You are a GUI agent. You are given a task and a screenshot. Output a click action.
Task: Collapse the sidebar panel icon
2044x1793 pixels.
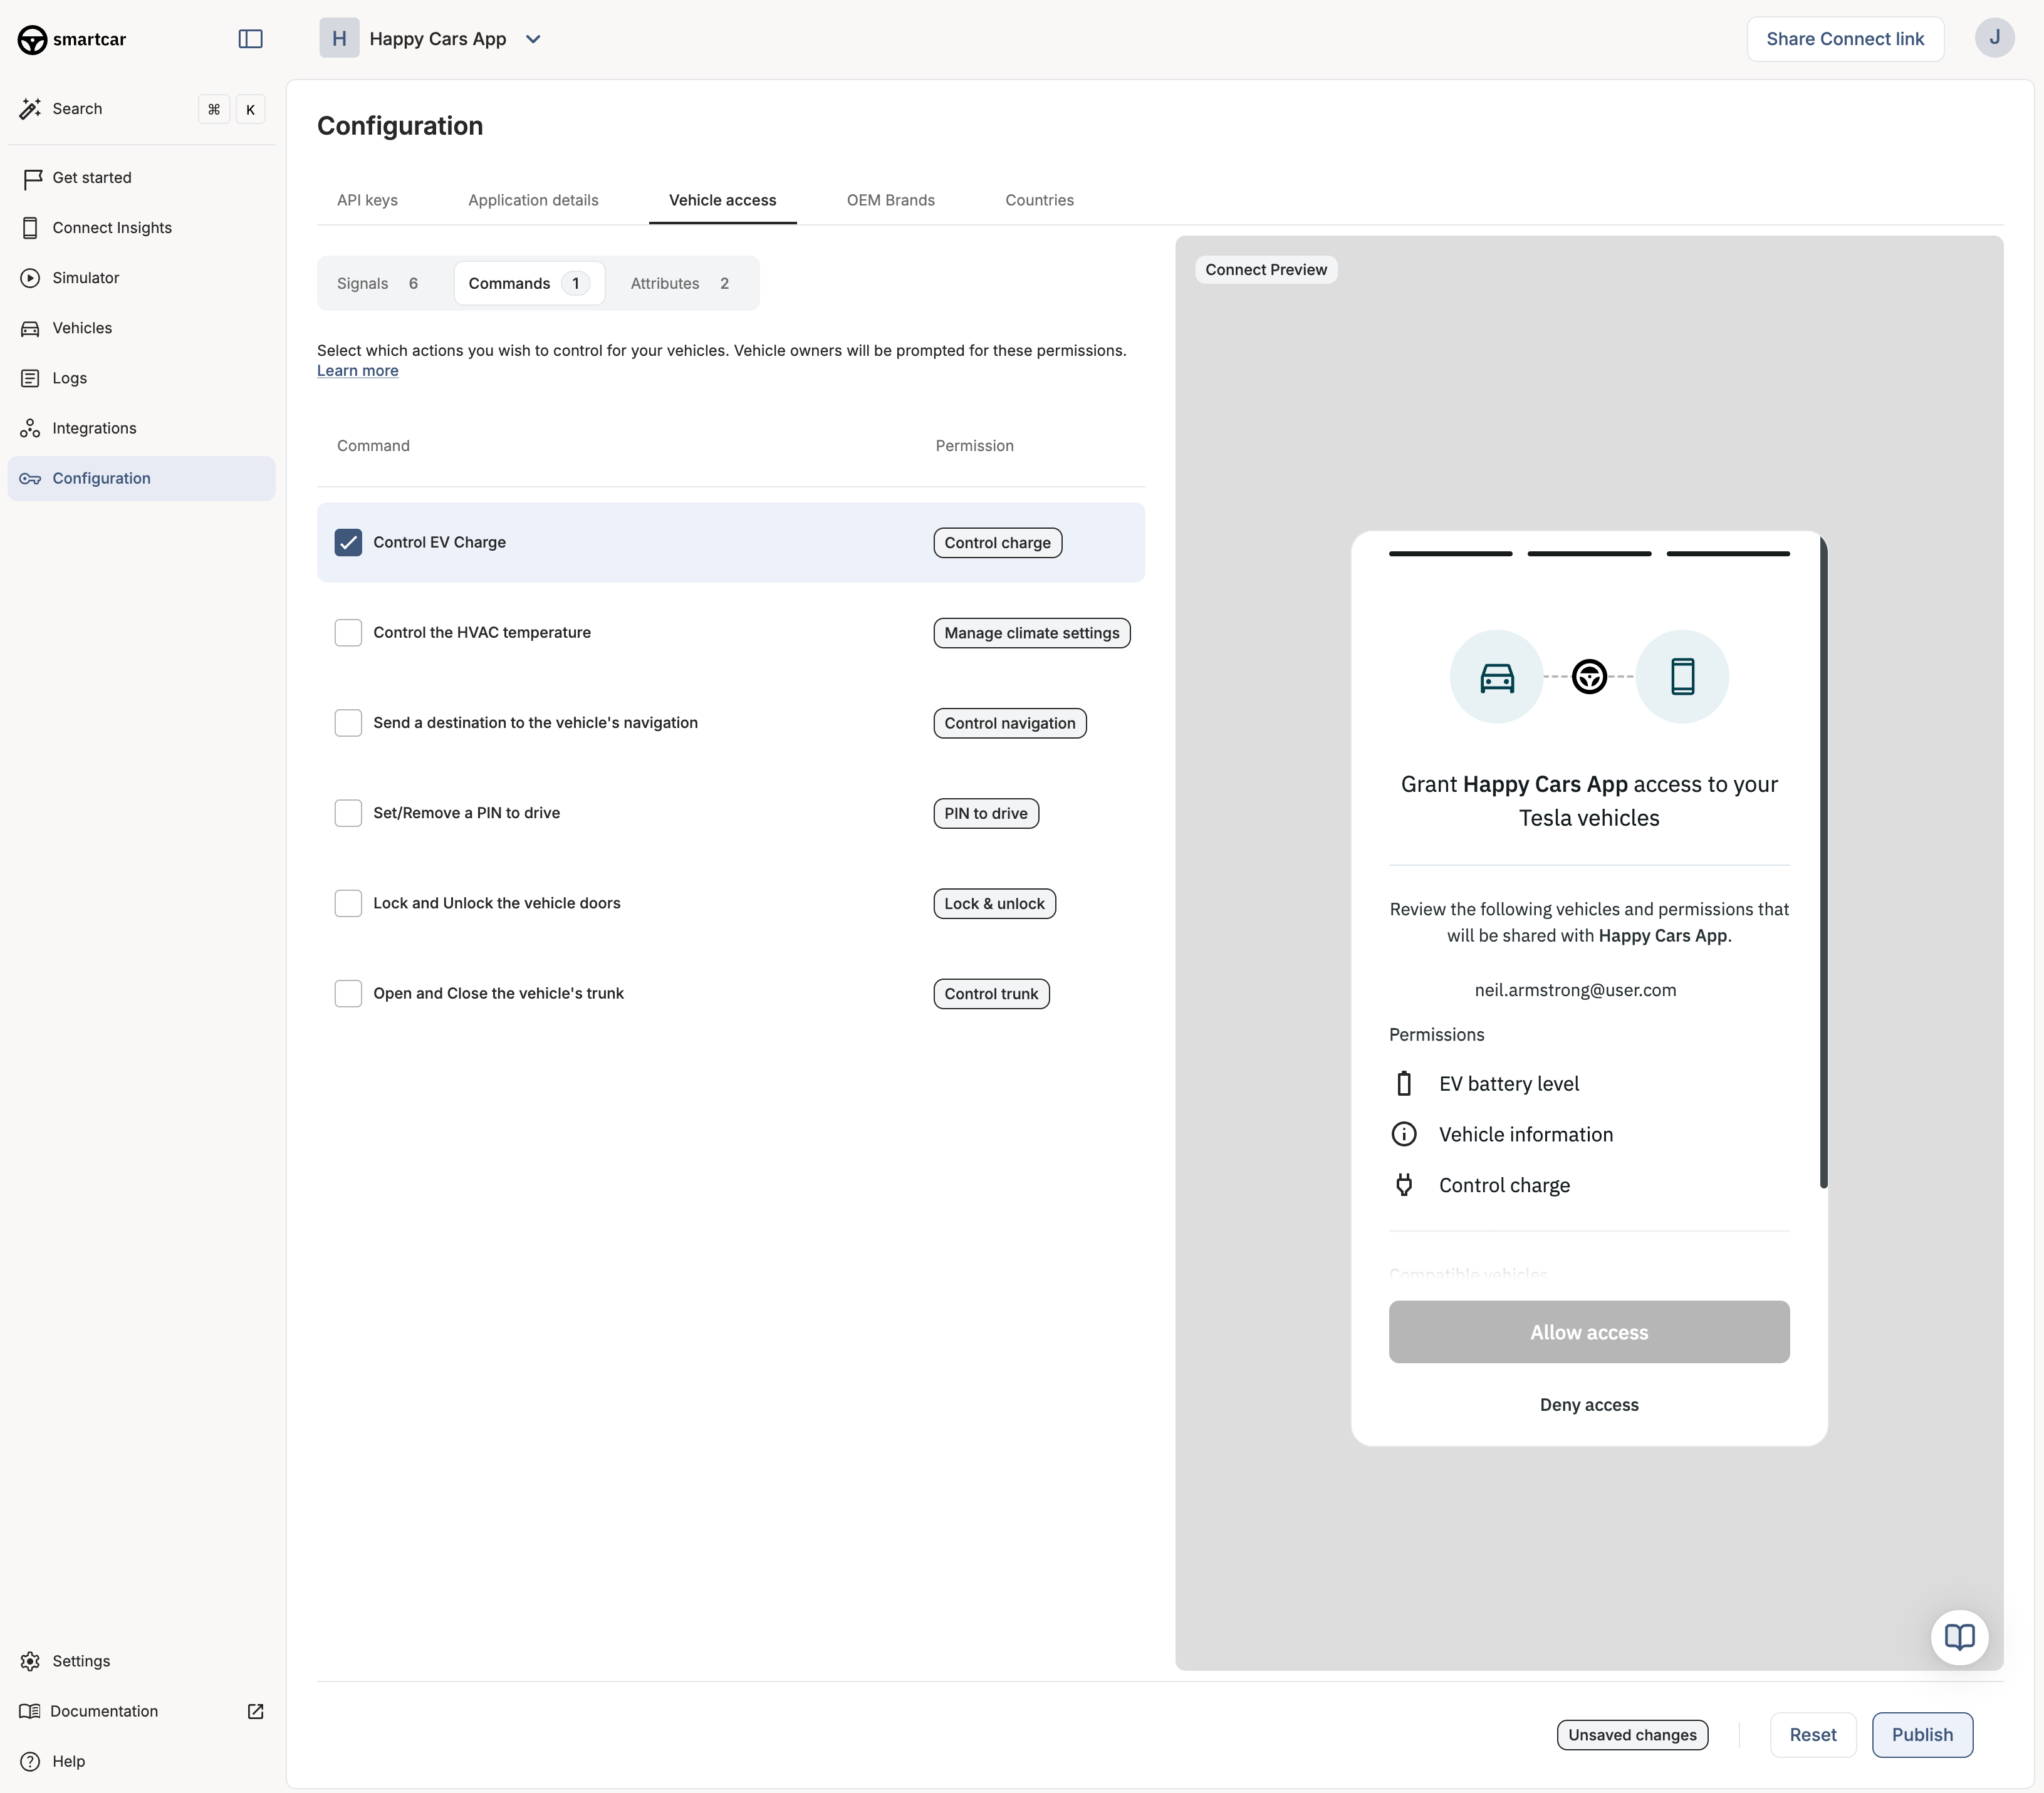point(250,39)
